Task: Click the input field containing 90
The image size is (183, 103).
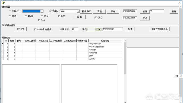Action: pos(157,11)
